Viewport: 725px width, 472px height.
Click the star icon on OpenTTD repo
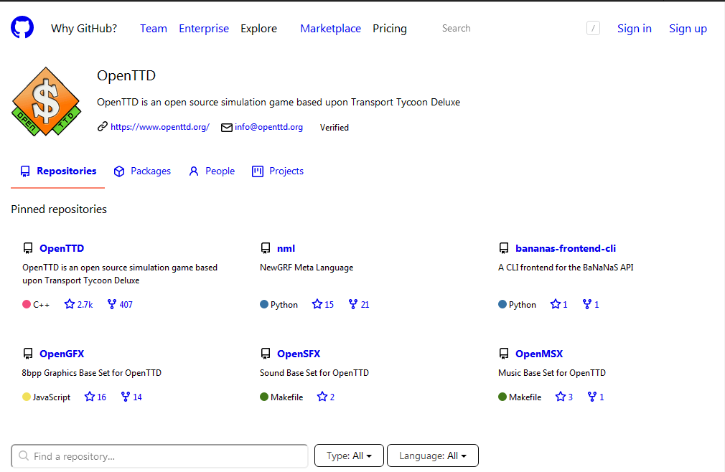pos(70,304)
